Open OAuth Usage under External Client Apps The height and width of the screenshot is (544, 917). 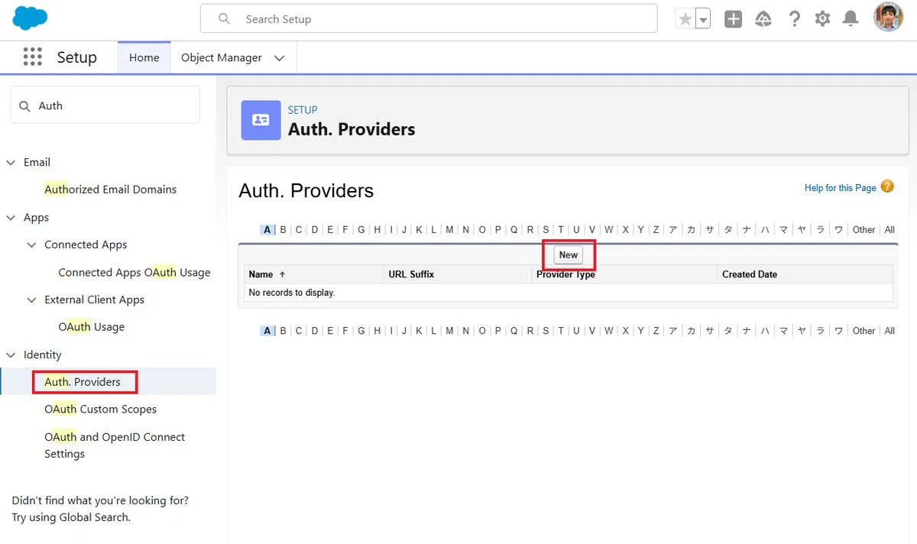(x=91, y=326)
